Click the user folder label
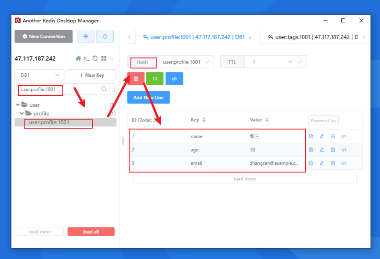The width and height of the screenshot is (380, 259). click(35, 105)
